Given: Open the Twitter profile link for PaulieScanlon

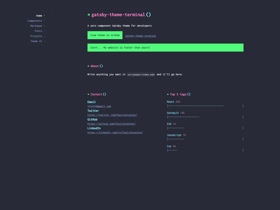Looking at the screenshot, I should 112,115.
